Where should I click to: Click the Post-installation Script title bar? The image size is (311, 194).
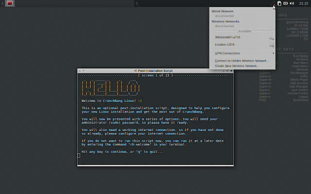[155, 71]
